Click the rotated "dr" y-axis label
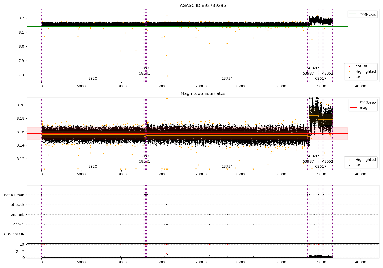Viewport: 383px width, 268px height. [x=17, y=251]
